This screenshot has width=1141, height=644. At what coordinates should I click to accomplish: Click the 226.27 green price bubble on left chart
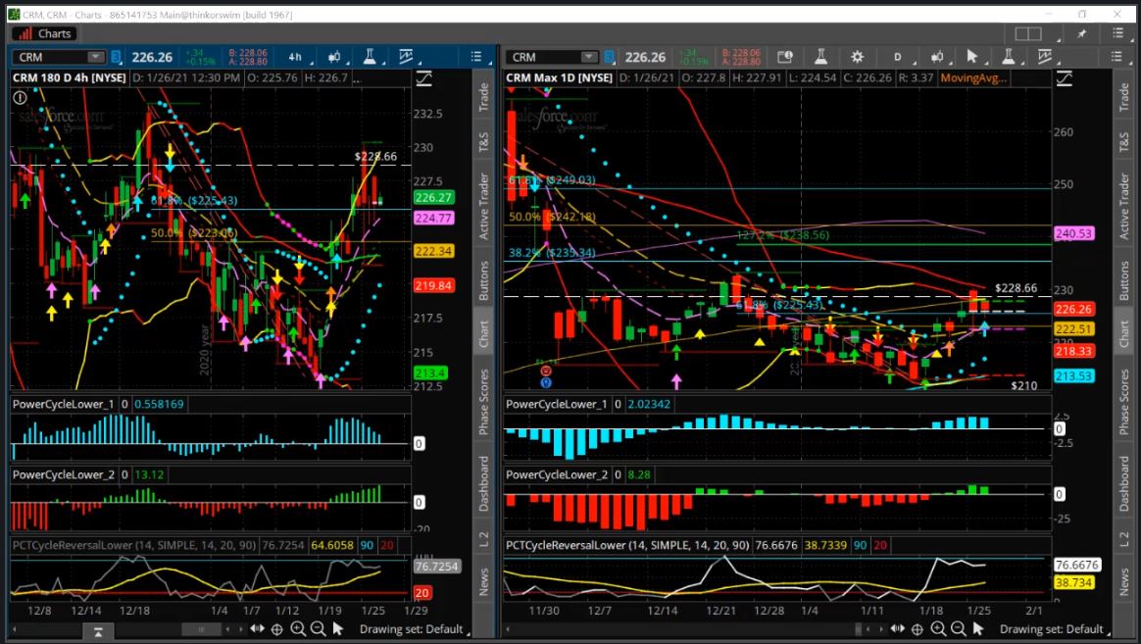point(433,197)
